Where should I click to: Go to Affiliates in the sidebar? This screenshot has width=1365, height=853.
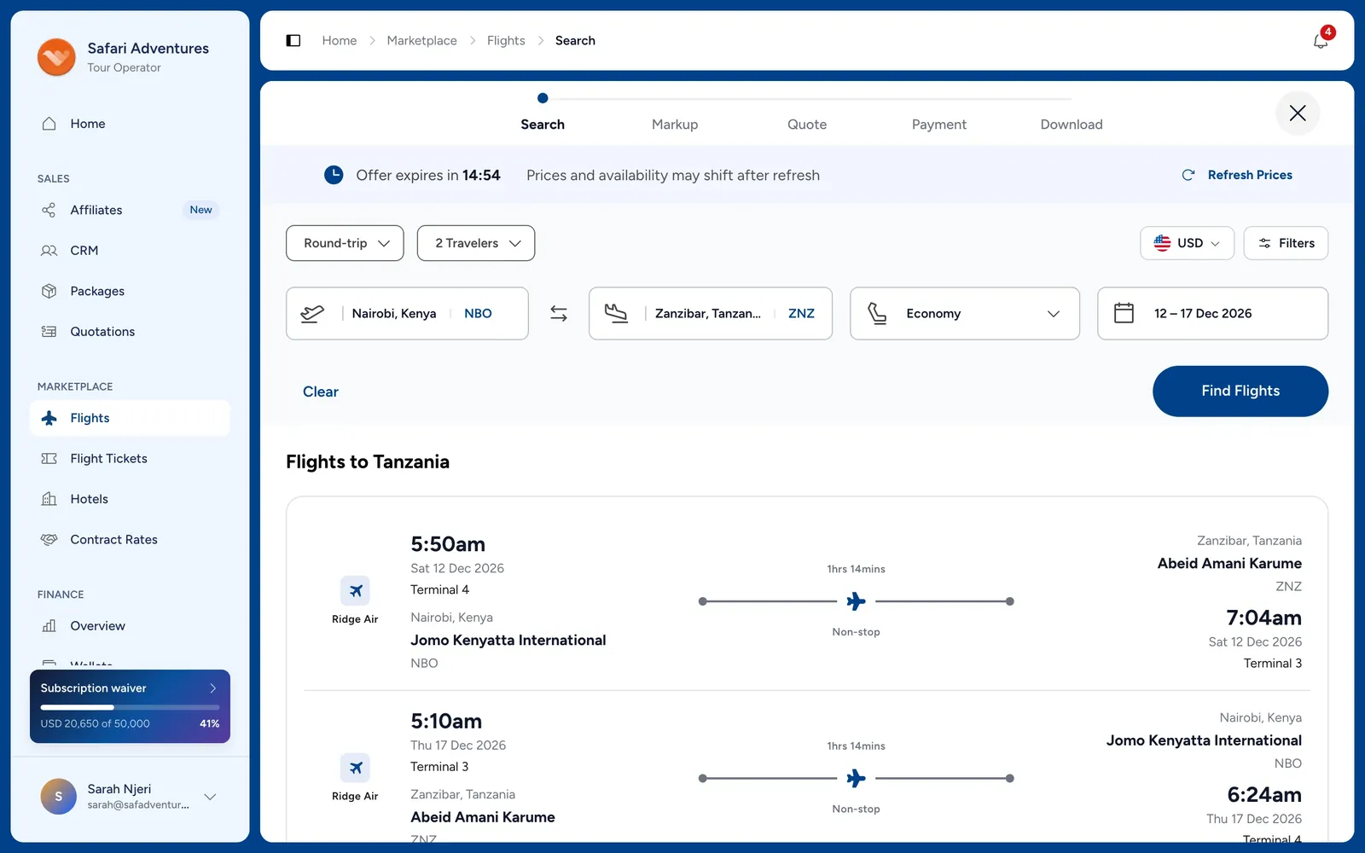[x=130, y=210]
